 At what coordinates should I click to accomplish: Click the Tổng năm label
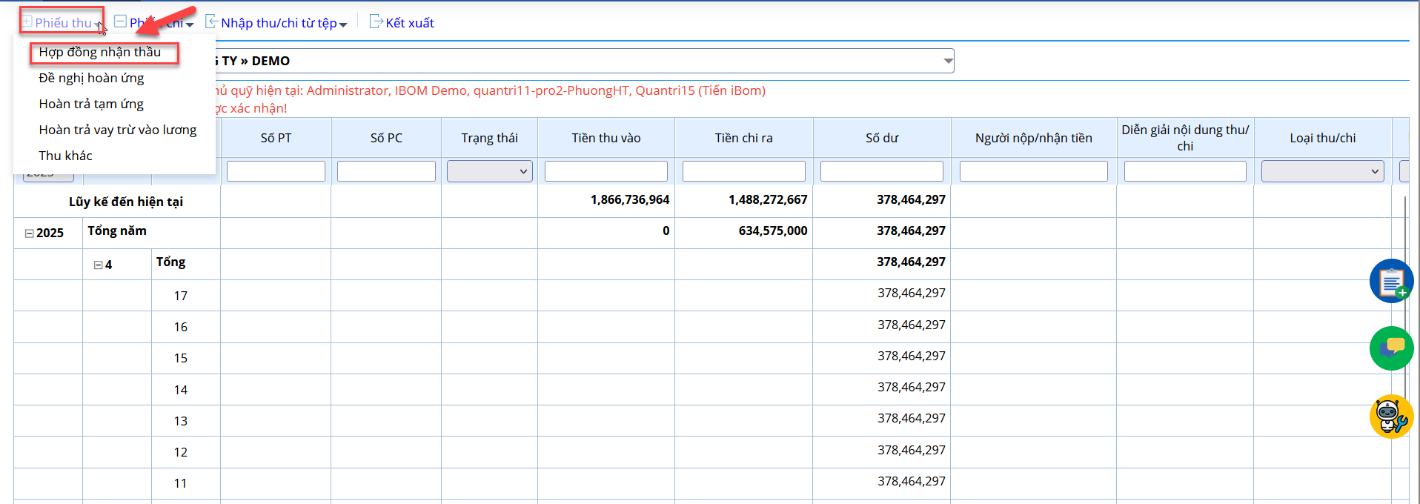117,231
